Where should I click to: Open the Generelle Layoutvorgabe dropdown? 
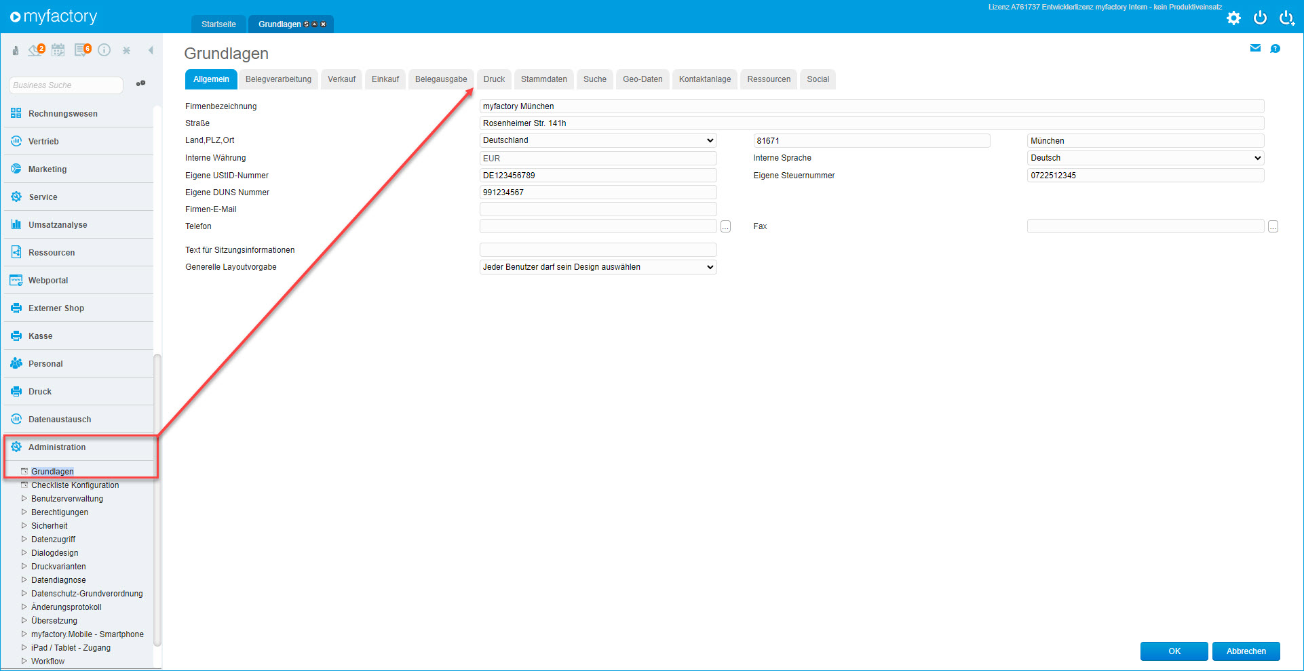pyautogui.click(x=598, y=267)
